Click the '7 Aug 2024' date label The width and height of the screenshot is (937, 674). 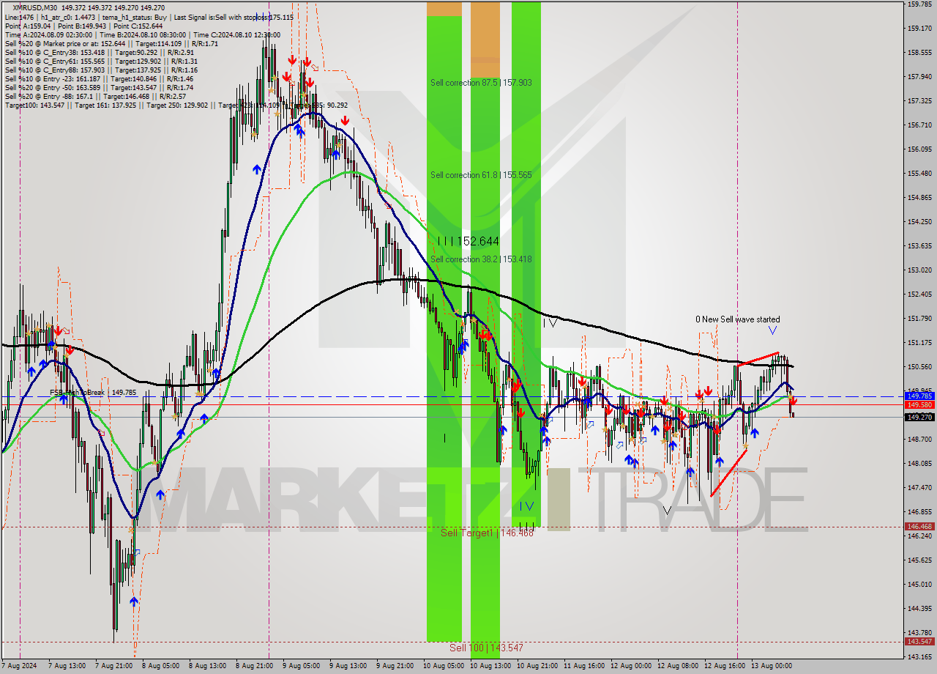20,666
